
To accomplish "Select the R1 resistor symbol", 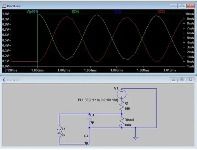I will (x=121, y=106).
